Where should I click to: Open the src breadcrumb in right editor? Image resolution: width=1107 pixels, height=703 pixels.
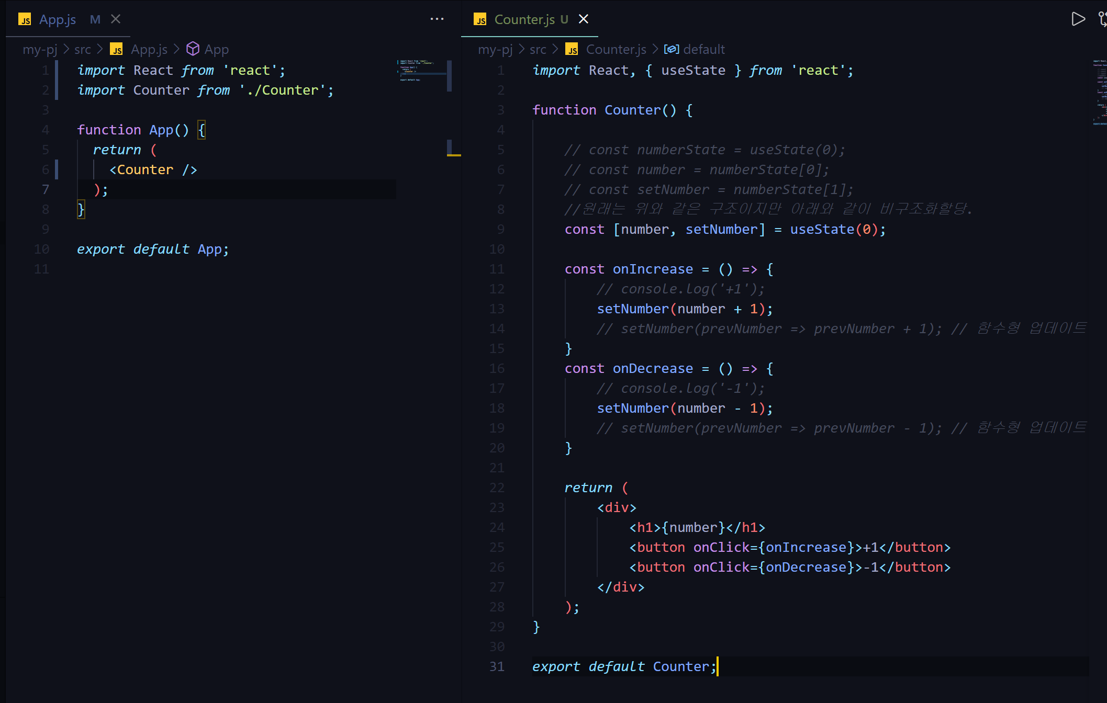[538, 50]
